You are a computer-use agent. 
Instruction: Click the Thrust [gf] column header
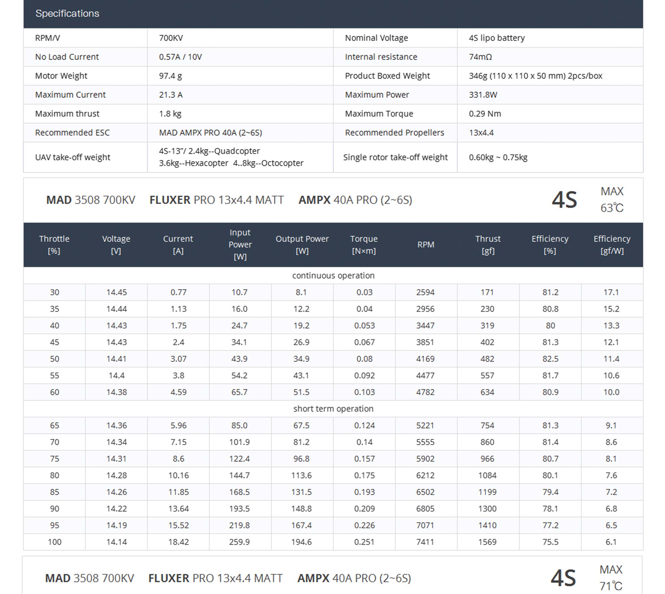click(x=488, y=245)
